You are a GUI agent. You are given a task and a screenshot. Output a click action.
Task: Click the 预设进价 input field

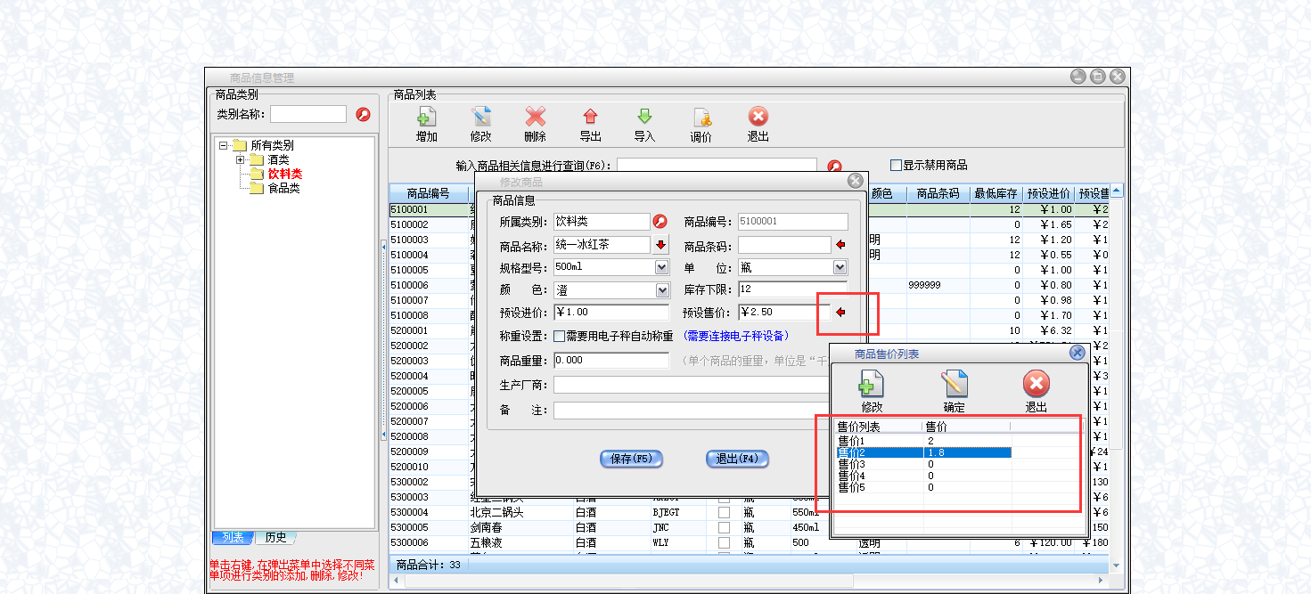click(610, 312)
